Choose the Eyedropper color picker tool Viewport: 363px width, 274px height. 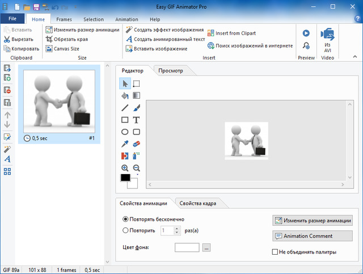tap(125, 144)
